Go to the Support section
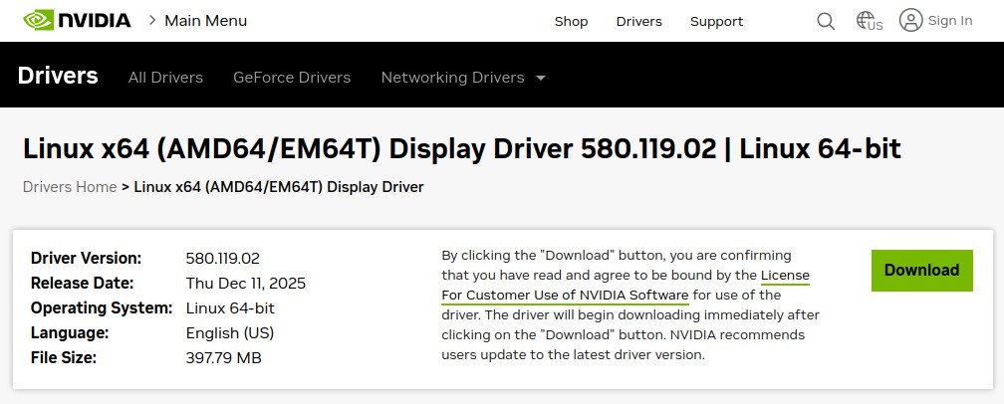 coord(716,21)
